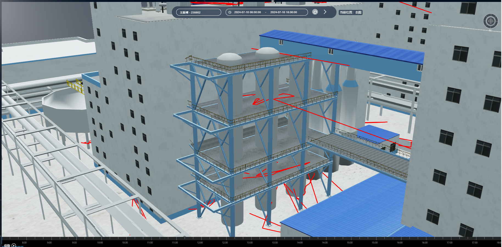Set the start time 2024-07-10 08:00:00
Viewport: 502px width, 247px height.
247,12
